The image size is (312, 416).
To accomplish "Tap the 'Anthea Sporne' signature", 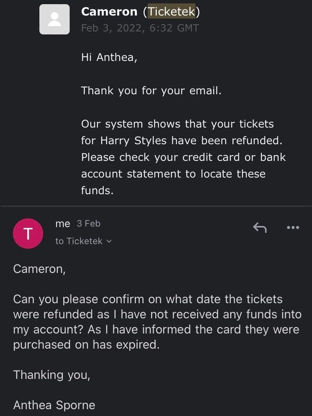I will [54, 405].
